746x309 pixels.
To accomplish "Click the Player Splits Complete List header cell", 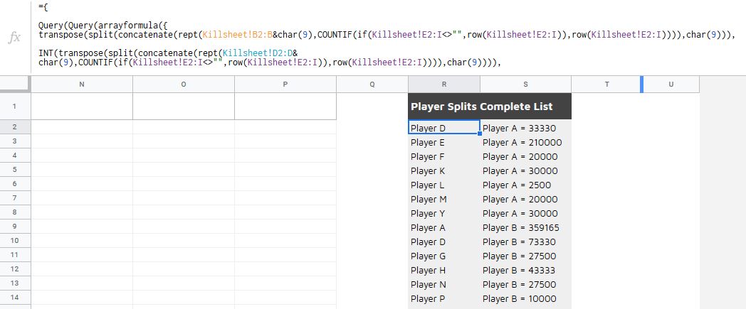I will tap(490, 107).
